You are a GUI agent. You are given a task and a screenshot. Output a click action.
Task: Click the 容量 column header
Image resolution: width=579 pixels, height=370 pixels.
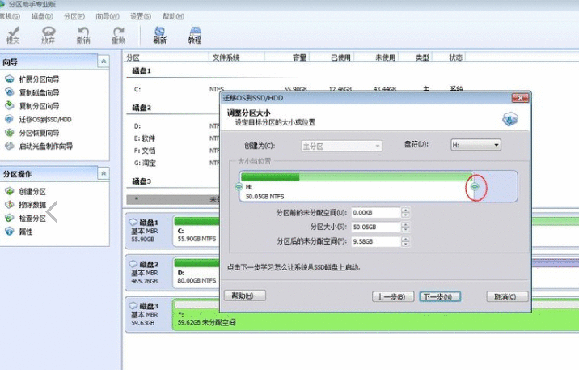tap(287, 57)
